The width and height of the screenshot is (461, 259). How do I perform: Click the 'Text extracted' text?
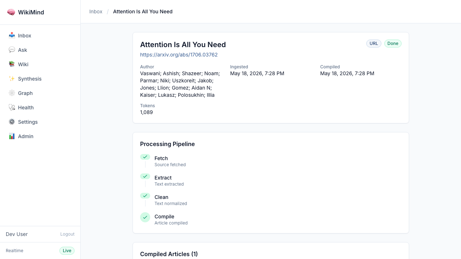[x=169, y=184]
